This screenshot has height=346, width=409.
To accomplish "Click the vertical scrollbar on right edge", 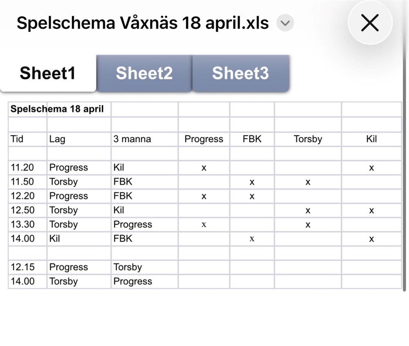I will point(405,172).
